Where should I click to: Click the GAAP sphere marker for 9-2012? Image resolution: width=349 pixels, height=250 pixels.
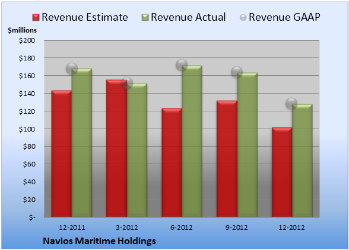(237, 72)
